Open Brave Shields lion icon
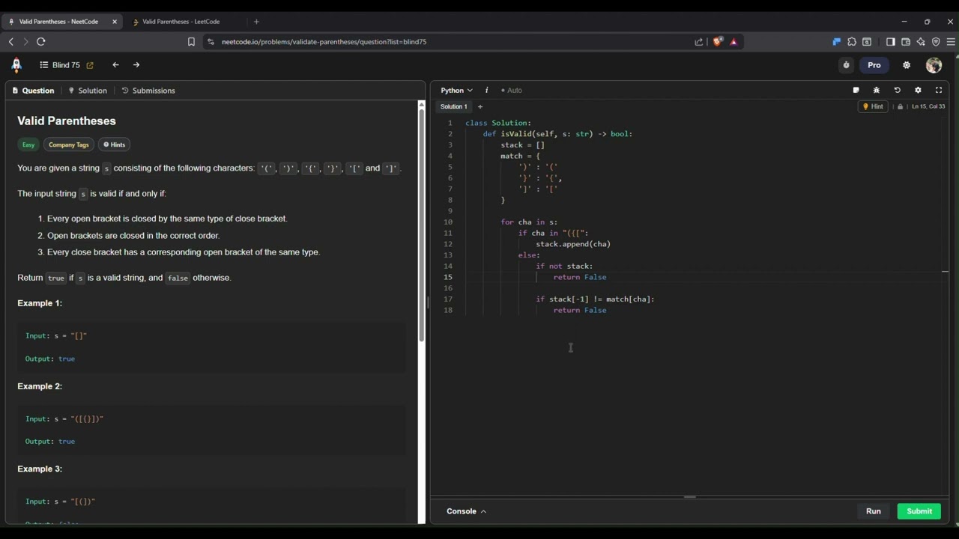The height and width of the screenshot is (539, 959). [717, 42]
